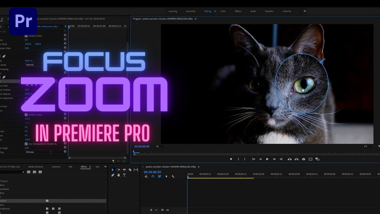Select the Slip tool
The image size is (380, 214).
[x=136, y=170]
